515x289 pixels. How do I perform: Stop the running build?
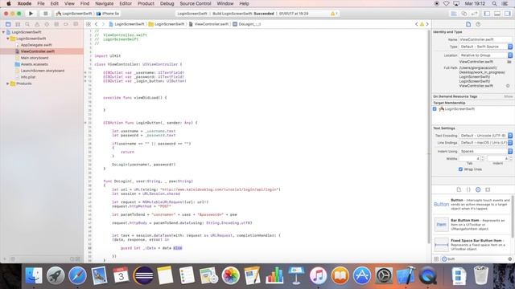click(45, 14)
